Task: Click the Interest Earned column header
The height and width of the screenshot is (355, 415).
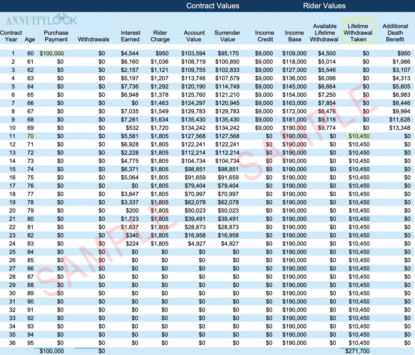Action: point(130,36)
